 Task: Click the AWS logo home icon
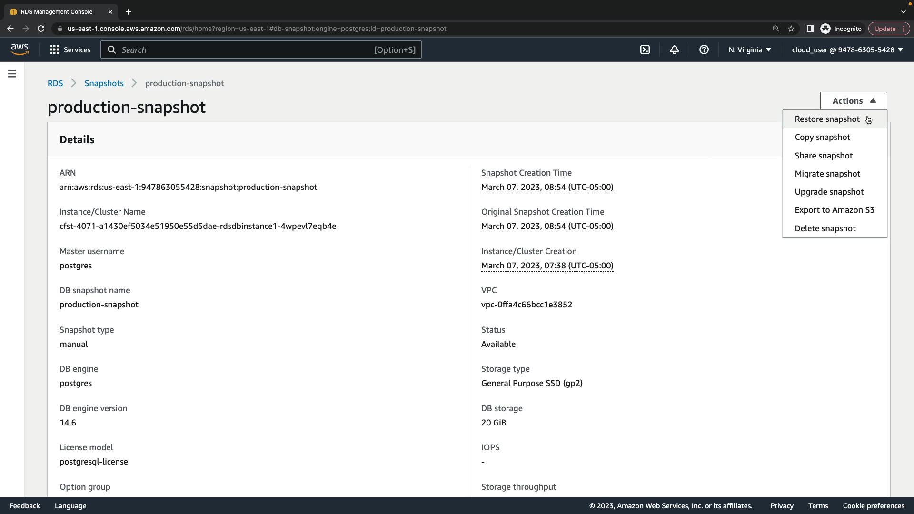20,49
